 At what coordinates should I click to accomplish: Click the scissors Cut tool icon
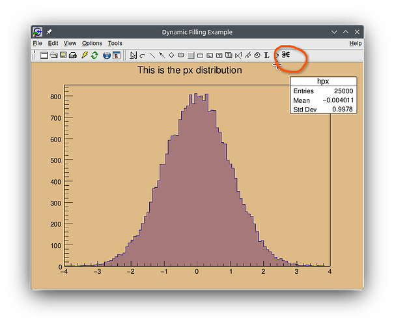pyautogui.click(x=285, y=55)
